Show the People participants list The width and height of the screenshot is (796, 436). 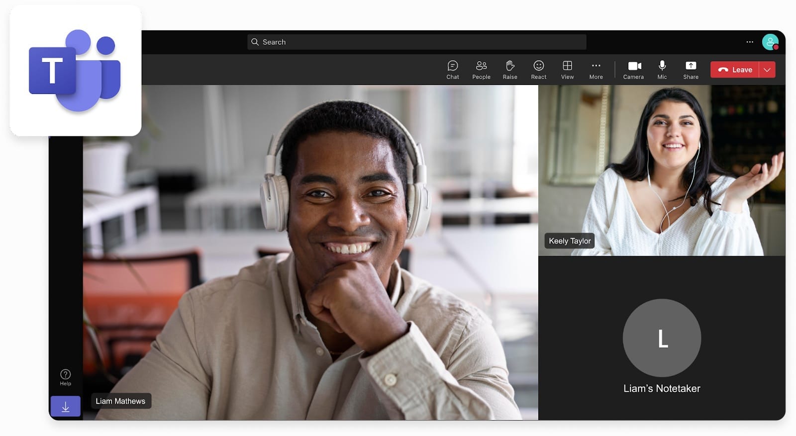coord(481,70)
